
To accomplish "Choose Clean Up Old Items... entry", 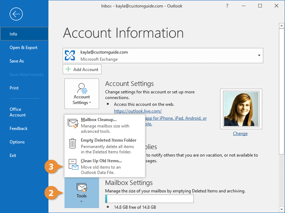I will click(105, 166).
